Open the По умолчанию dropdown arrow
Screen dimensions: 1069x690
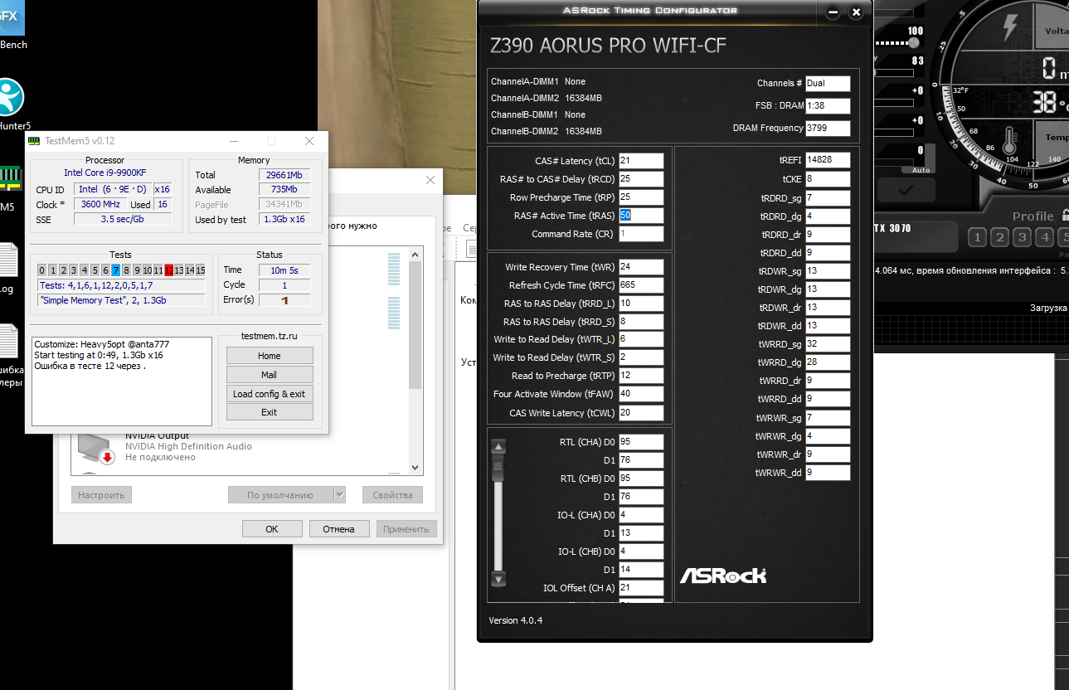(x=339, y=495)
